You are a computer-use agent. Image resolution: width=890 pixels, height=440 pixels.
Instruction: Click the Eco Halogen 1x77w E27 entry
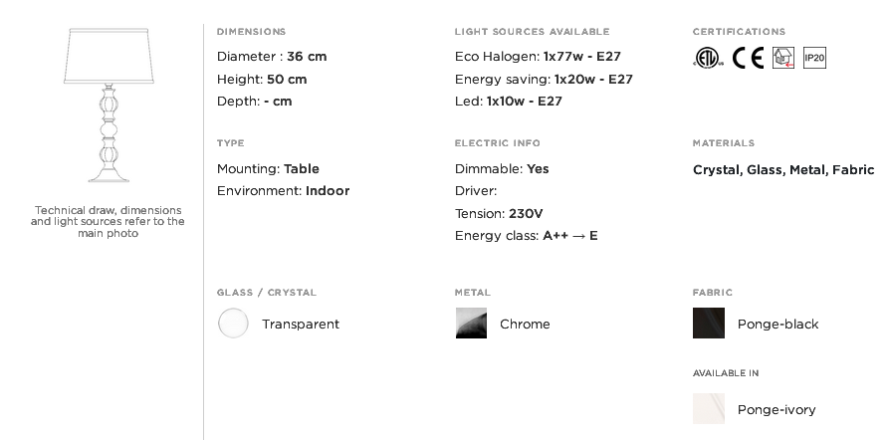click(538, 56)
